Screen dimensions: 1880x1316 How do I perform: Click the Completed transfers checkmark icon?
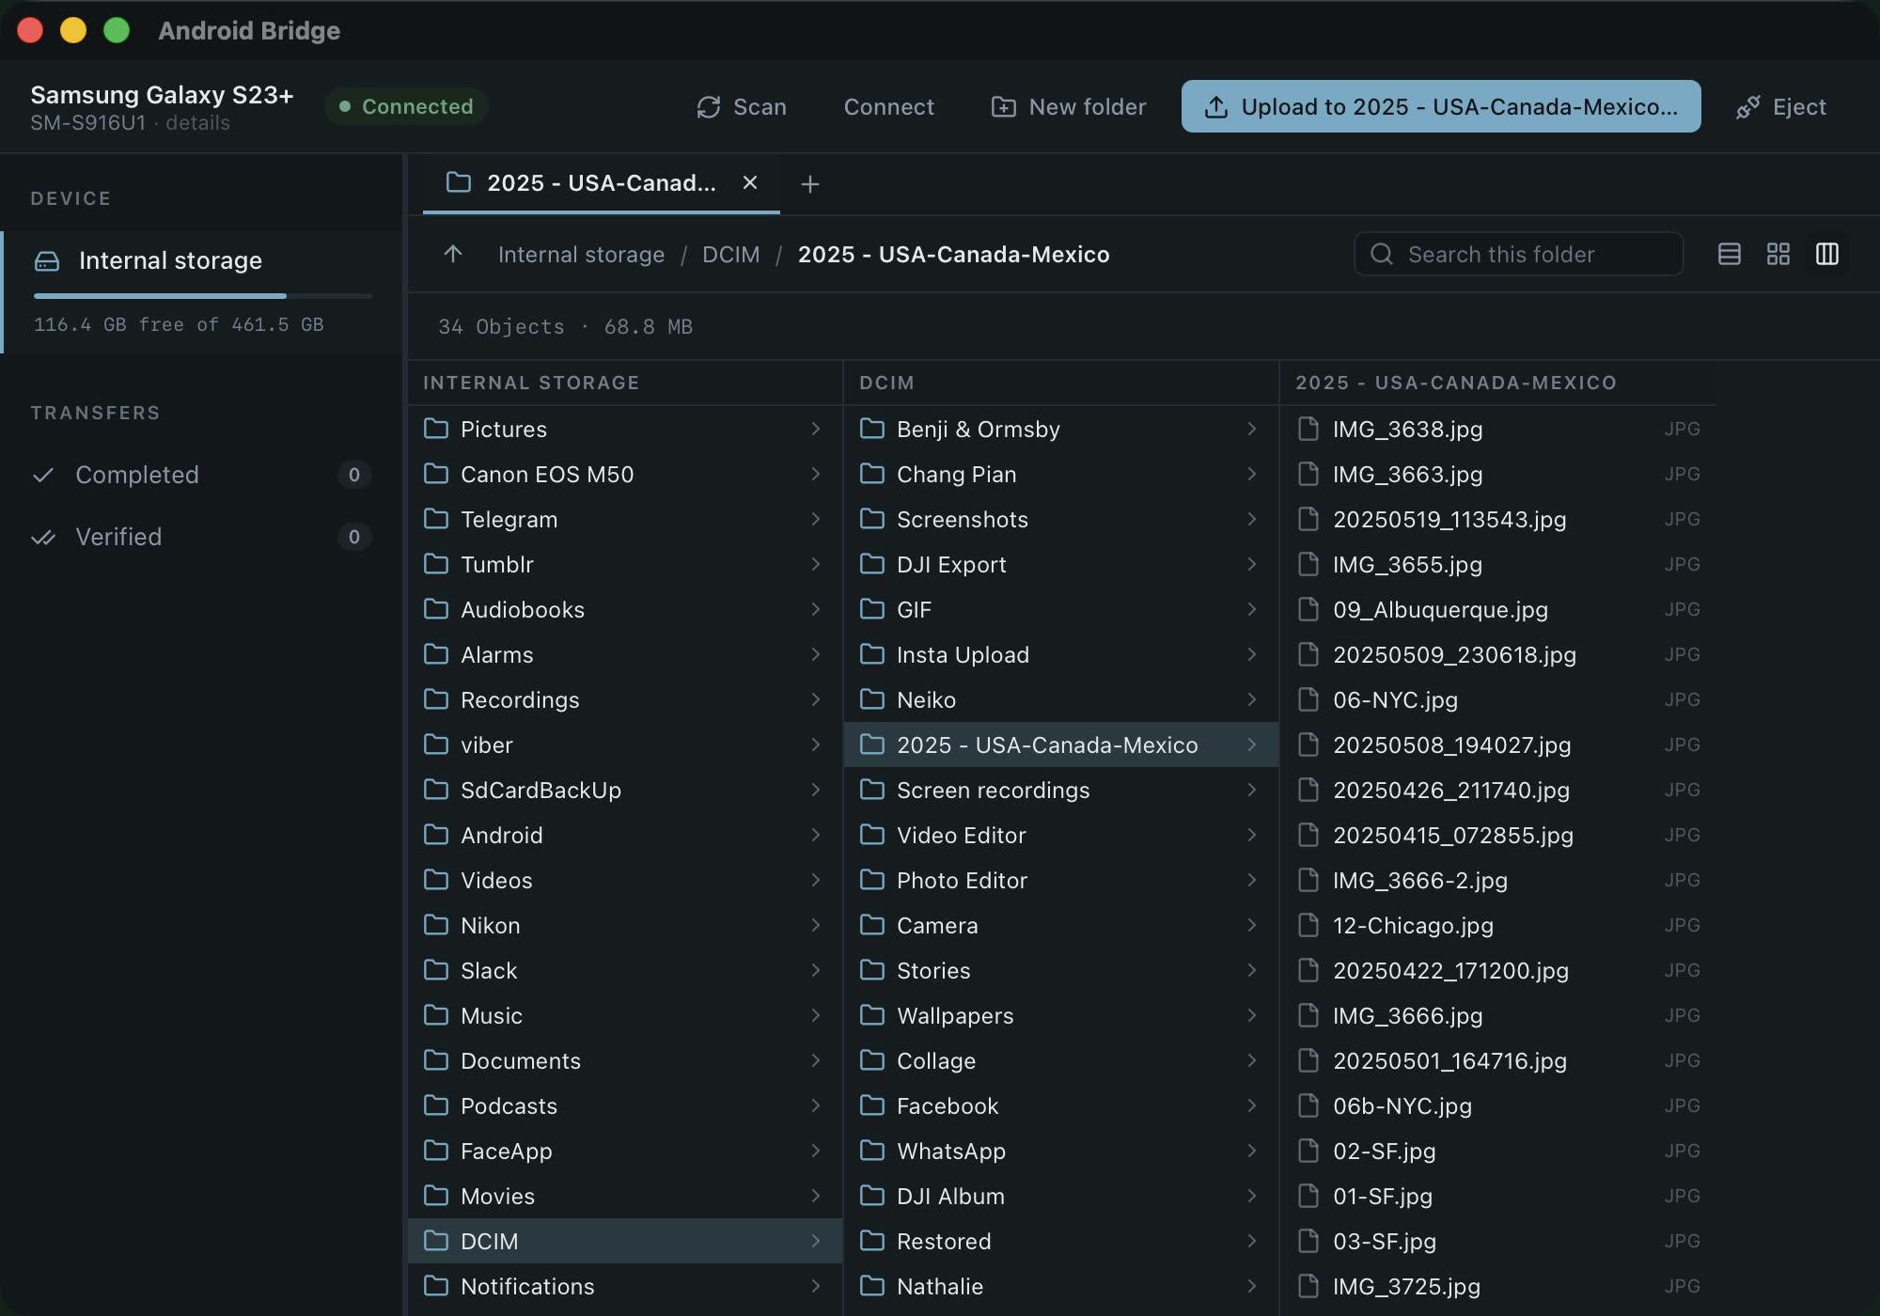(x=43, y=475)
